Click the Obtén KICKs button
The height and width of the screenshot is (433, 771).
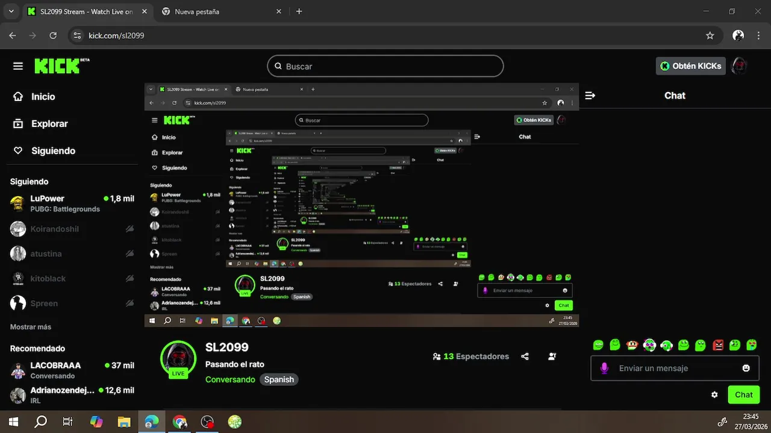point(690,66)
